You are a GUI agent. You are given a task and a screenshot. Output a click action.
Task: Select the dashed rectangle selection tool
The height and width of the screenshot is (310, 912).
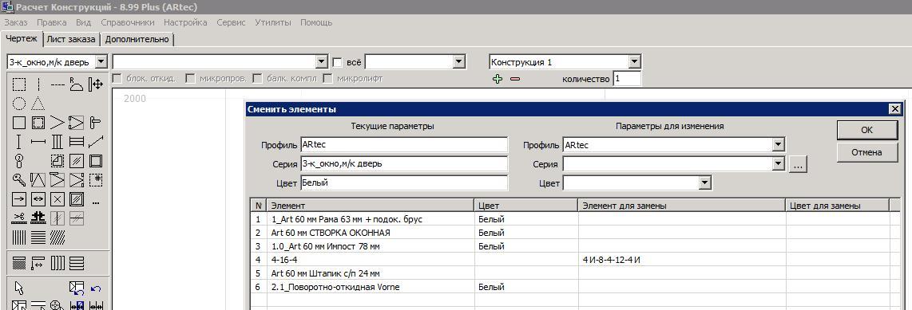[x=19, y=84]
